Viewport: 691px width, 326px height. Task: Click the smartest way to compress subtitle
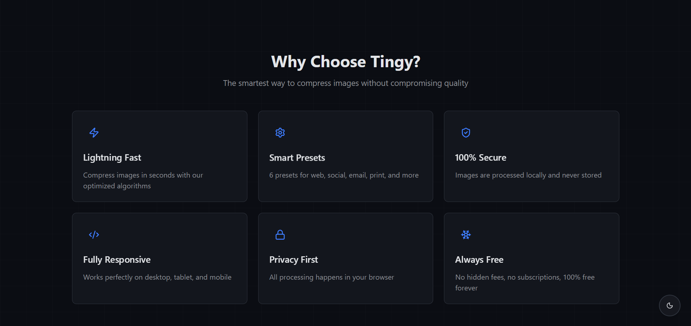pyautogui.click(x=345, y=83)
